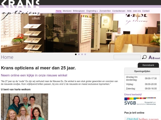The height and width of the screenshot is (120, 161).
Task: Click the magnifying glass search icon
Action: (x=144, y=57)
